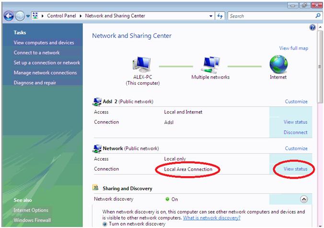Disconnect the Adsl connection
Image resolution: width=324 pixels, height=228 pixels.
(x=295, y=133)
